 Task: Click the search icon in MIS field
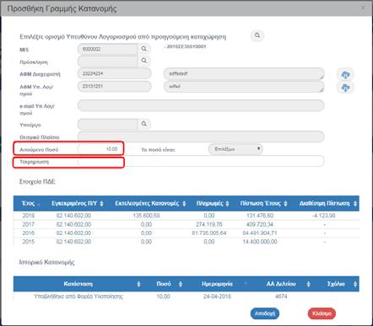tap(143, 49)
